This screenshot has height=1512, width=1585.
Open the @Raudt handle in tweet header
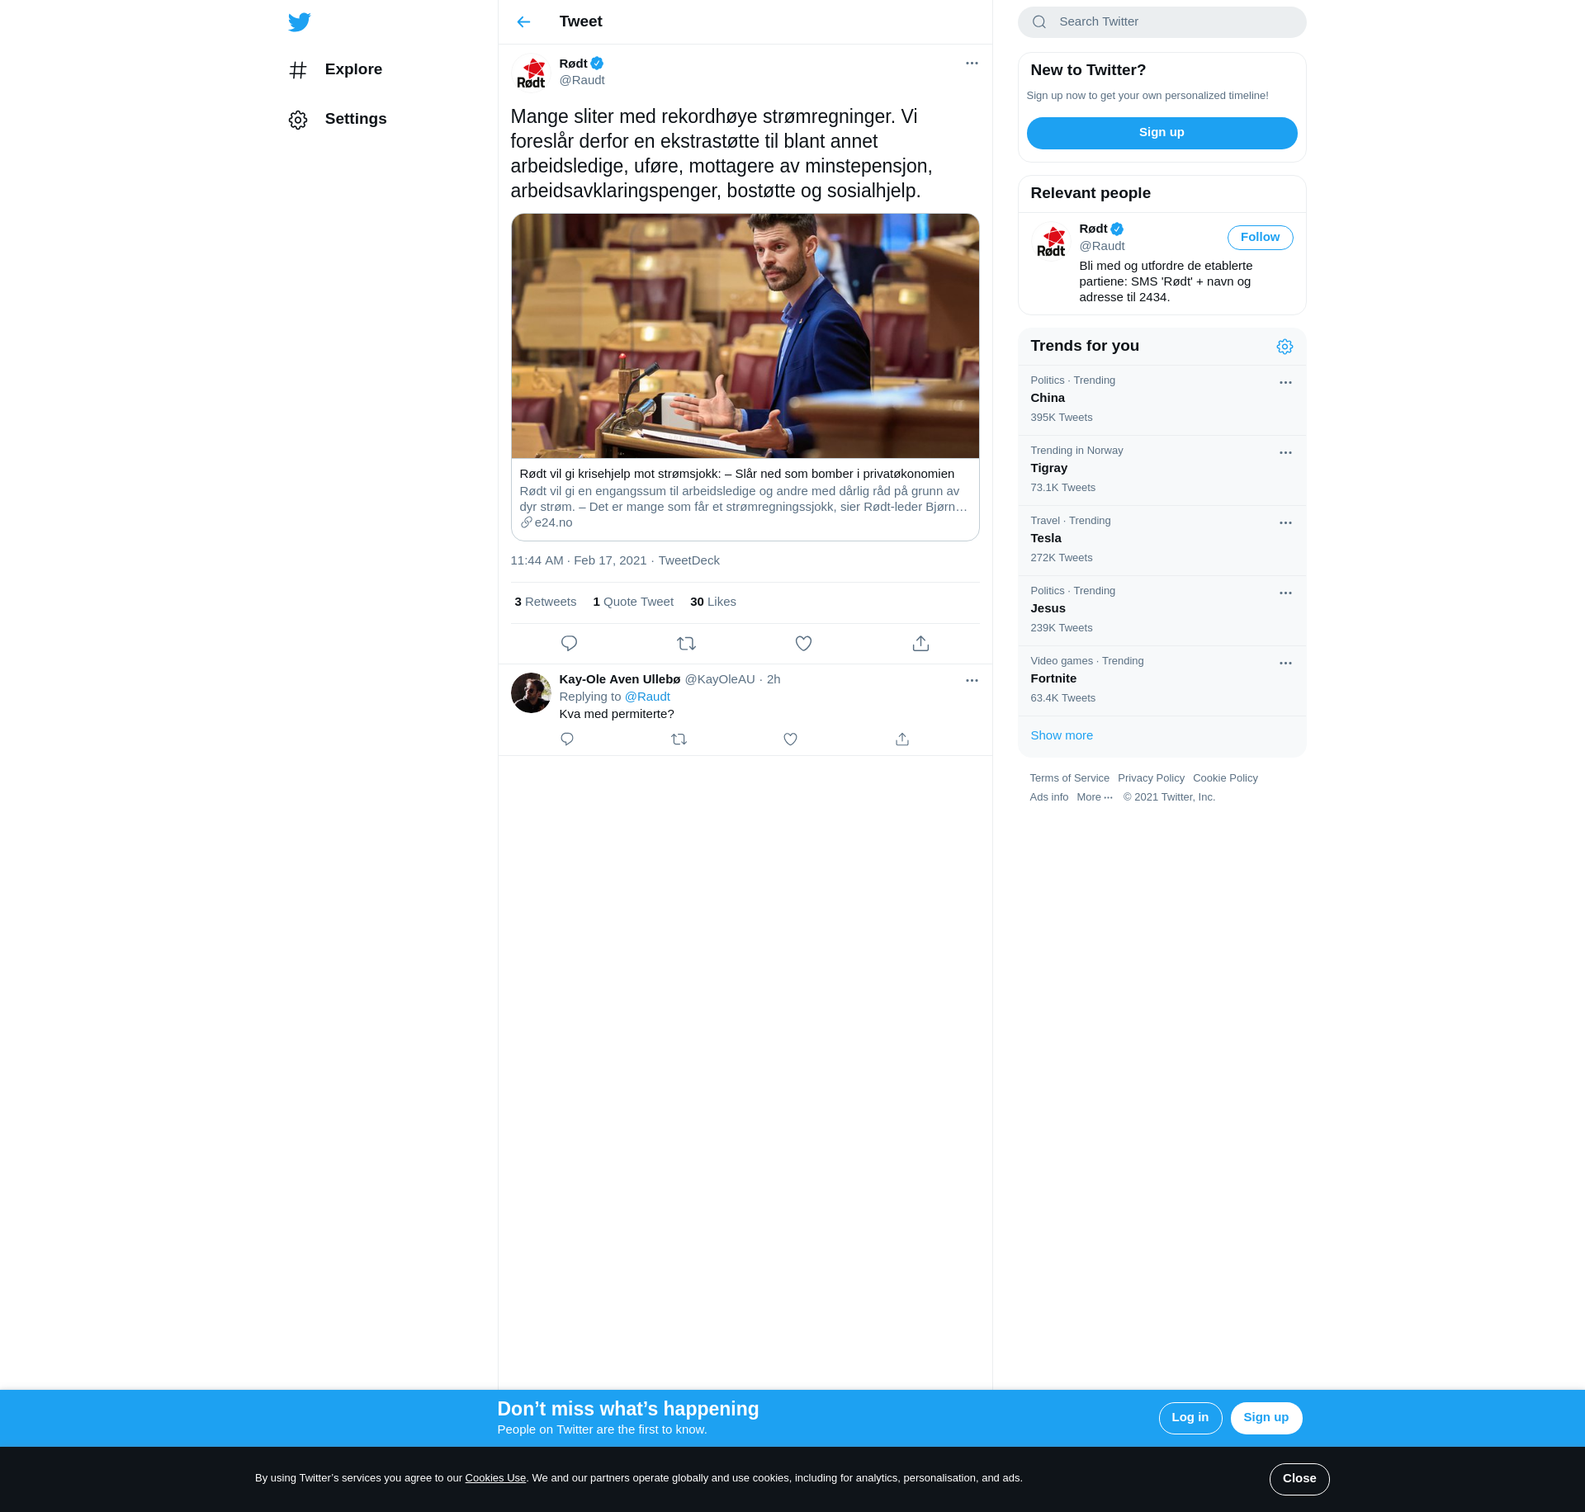(x=582, y=81)
